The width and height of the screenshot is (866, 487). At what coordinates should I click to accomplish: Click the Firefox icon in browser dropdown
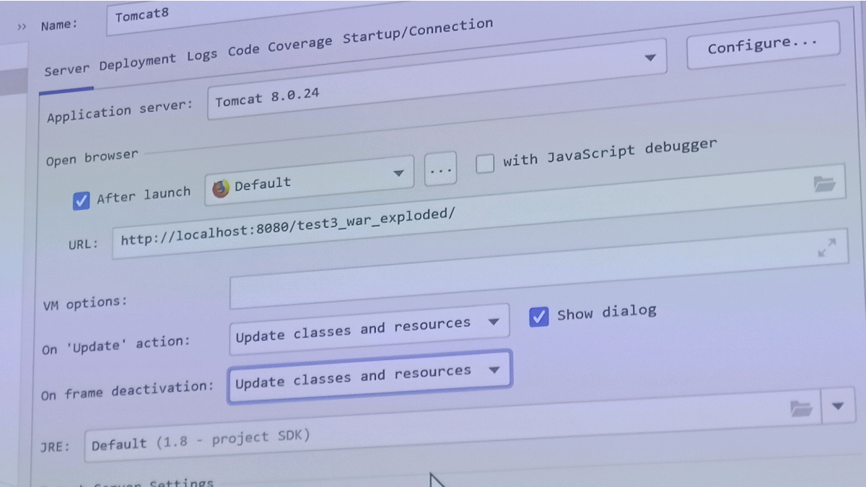tap(220, 188)
